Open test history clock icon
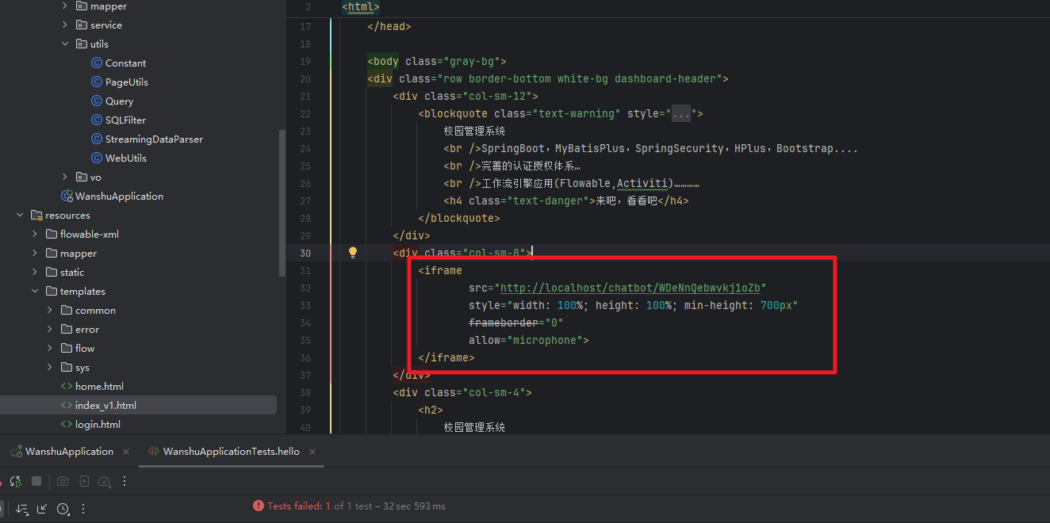The image size is (1050, 523). pos(63,509)
